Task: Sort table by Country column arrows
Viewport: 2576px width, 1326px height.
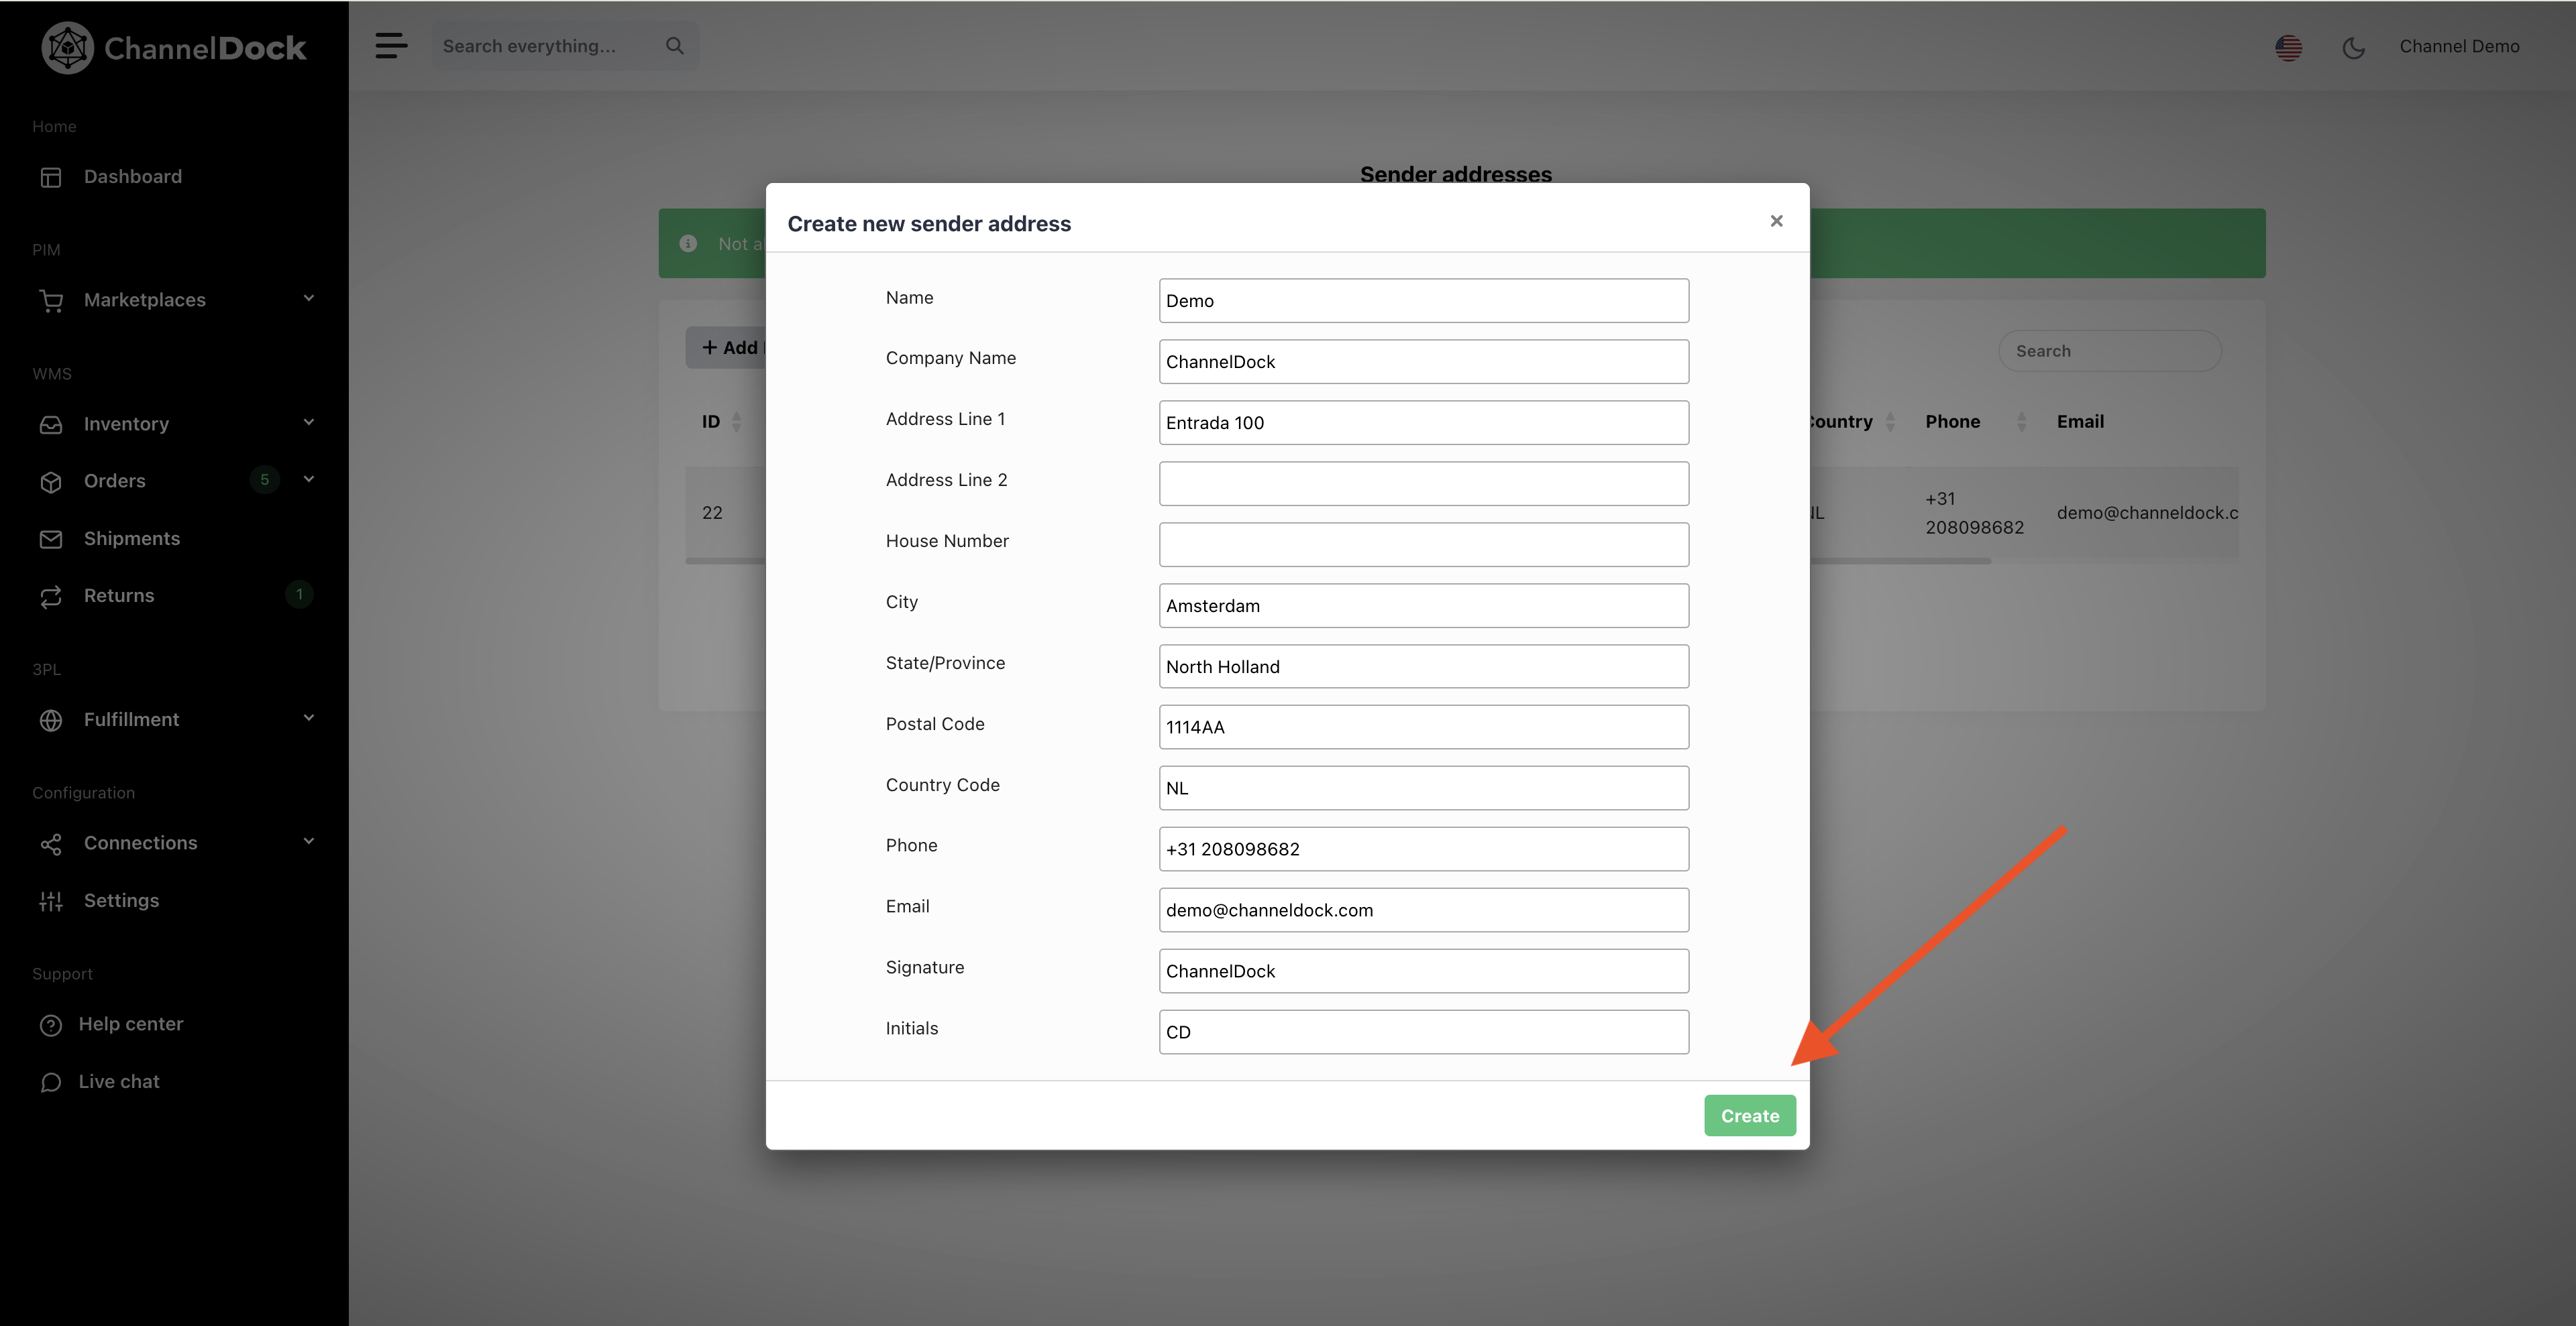Action: click(x=1890, y=422)
